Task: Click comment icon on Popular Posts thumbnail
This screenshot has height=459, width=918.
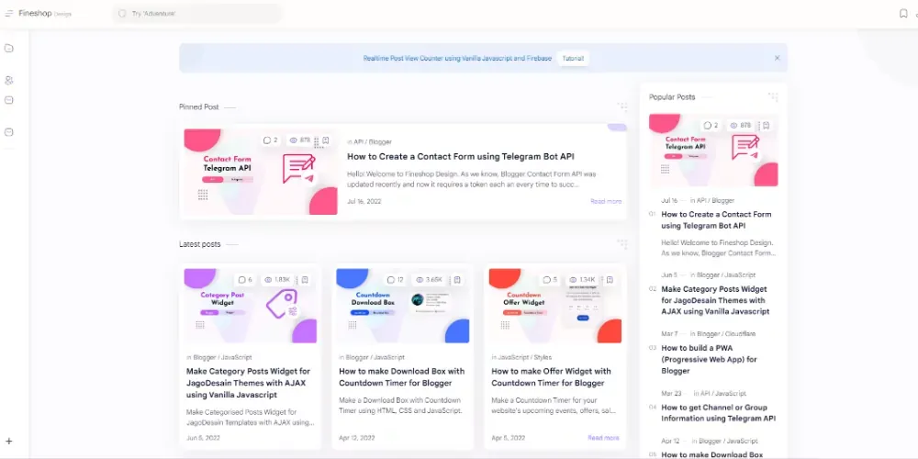Action: [x=707, y=125]
